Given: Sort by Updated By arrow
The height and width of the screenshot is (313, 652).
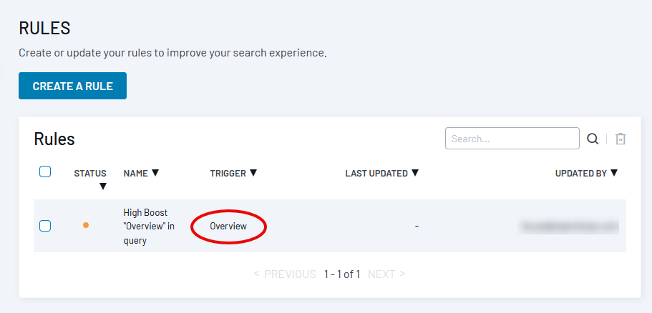Looking at the screenshot, I should [x=614, y=173].
